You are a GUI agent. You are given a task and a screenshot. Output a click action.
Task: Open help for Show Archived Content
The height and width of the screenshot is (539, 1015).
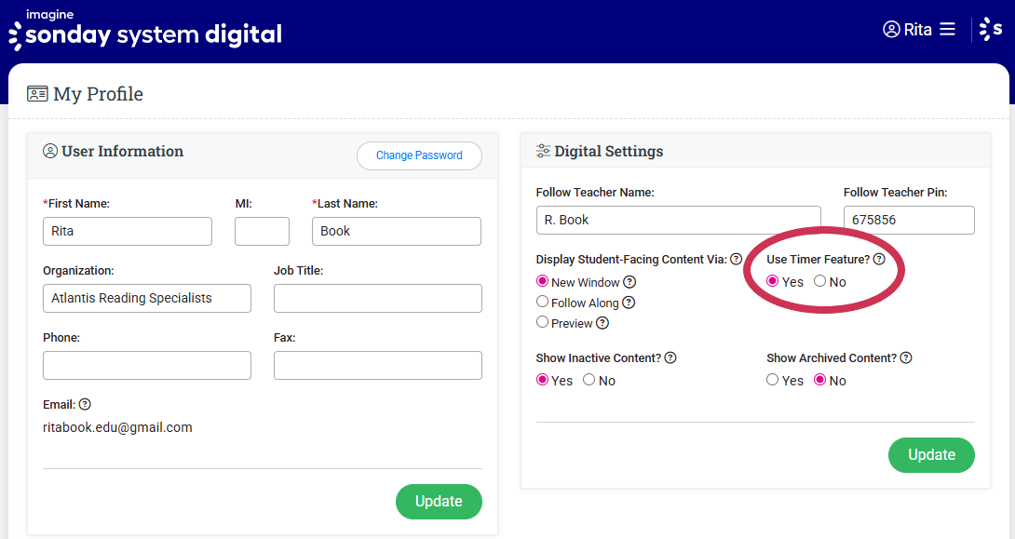coord(906,357)
